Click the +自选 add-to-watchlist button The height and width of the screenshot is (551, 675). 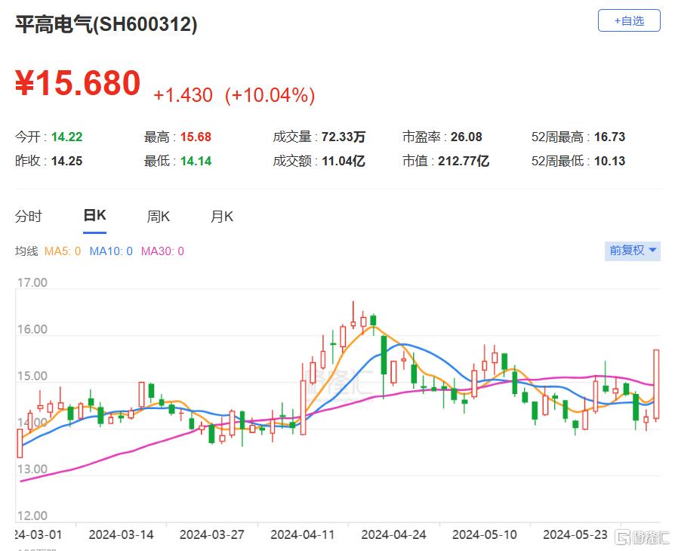629,20
